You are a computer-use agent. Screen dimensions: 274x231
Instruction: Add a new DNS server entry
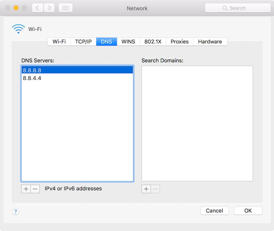click(x=26, y=189)
